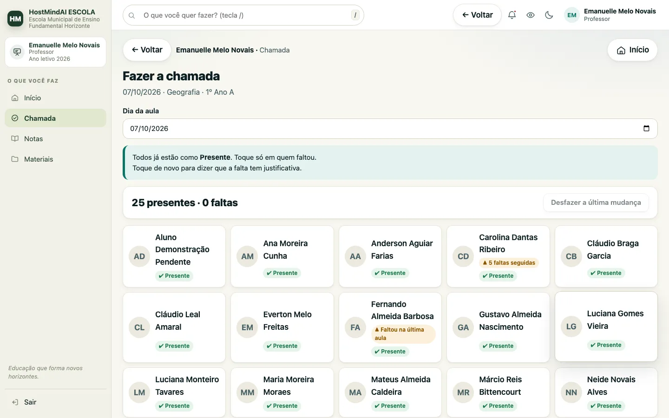Viewport: 669px width, 418px height.
Task: Toggle Presente status for Luciana Gomes Vieira
Action: (606, 345)
